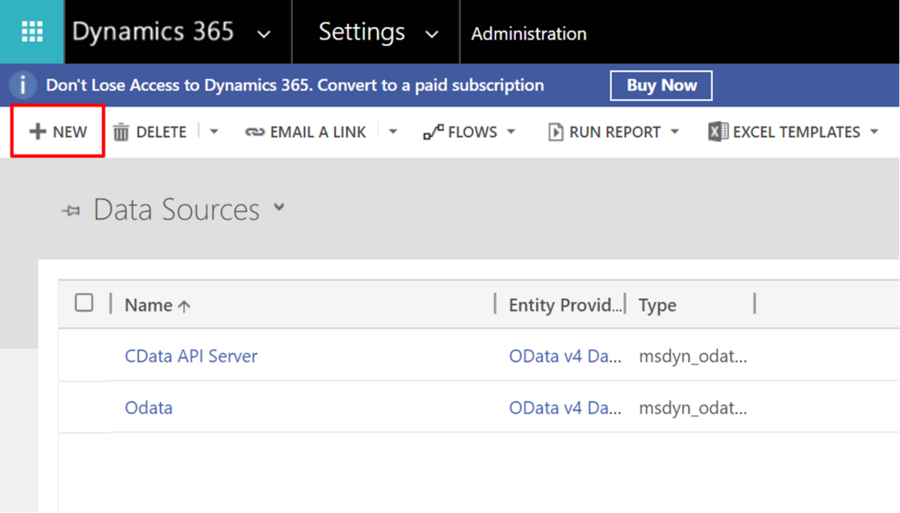Select the FLOWS command label
The height and width of the screenshot is (513, 900).
472,132
